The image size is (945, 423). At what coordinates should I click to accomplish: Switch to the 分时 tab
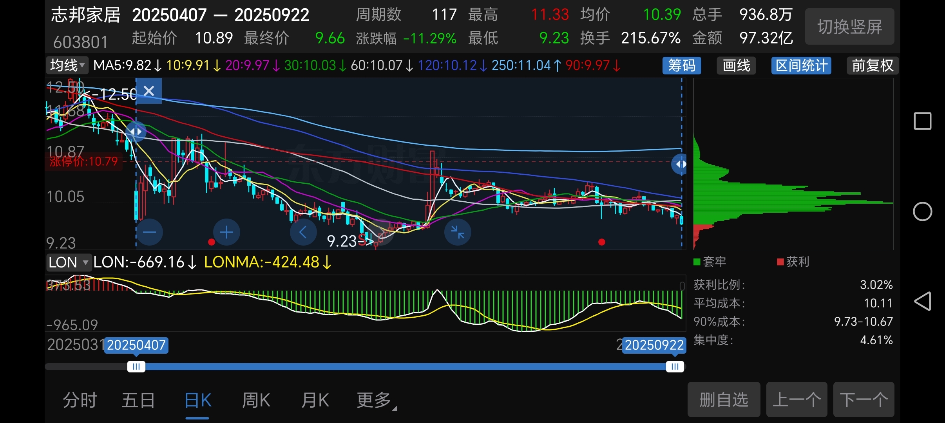pyautogui.click(x=80, y=400)
